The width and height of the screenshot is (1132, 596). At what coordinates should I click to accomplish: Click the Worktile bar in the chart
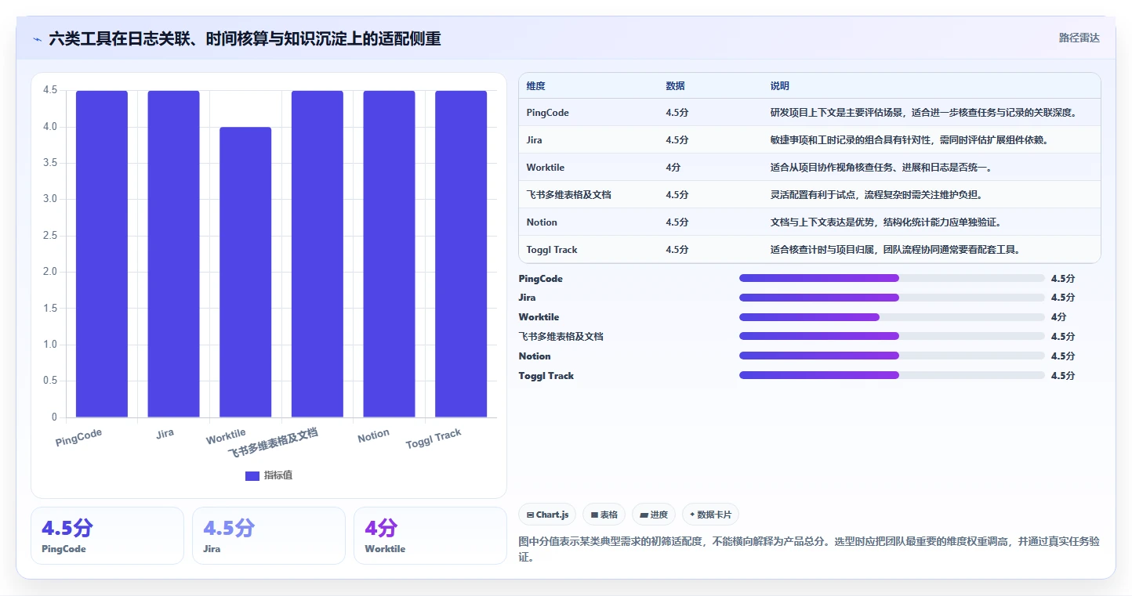tap(245, 272)
